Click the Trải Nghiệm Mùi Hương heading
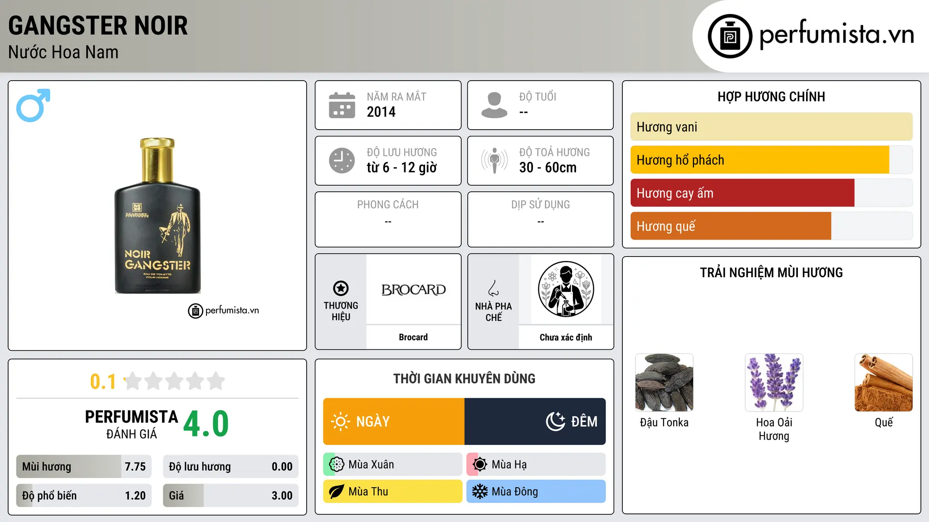The image size is (929, 522). point(771,272)
